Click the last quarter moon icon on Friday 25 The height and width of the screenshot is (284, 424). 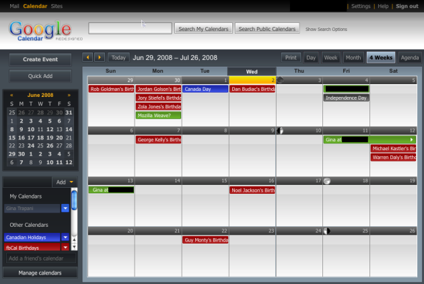pos(327,231)
